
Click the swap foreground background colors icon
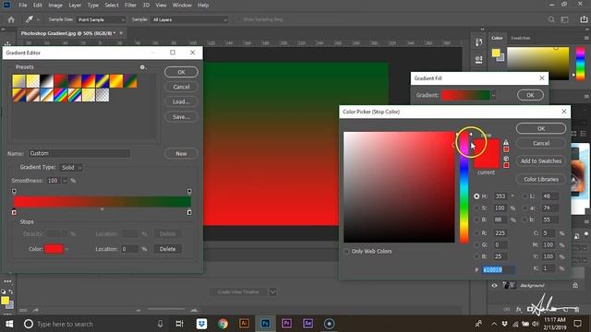click(10, 291)
